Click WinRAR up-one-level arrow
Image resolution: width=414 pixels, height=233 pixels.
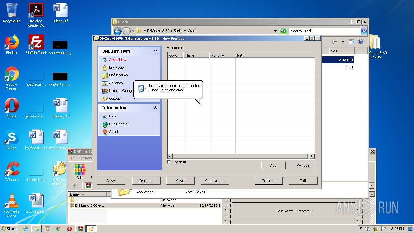click(x=74, y=186)
